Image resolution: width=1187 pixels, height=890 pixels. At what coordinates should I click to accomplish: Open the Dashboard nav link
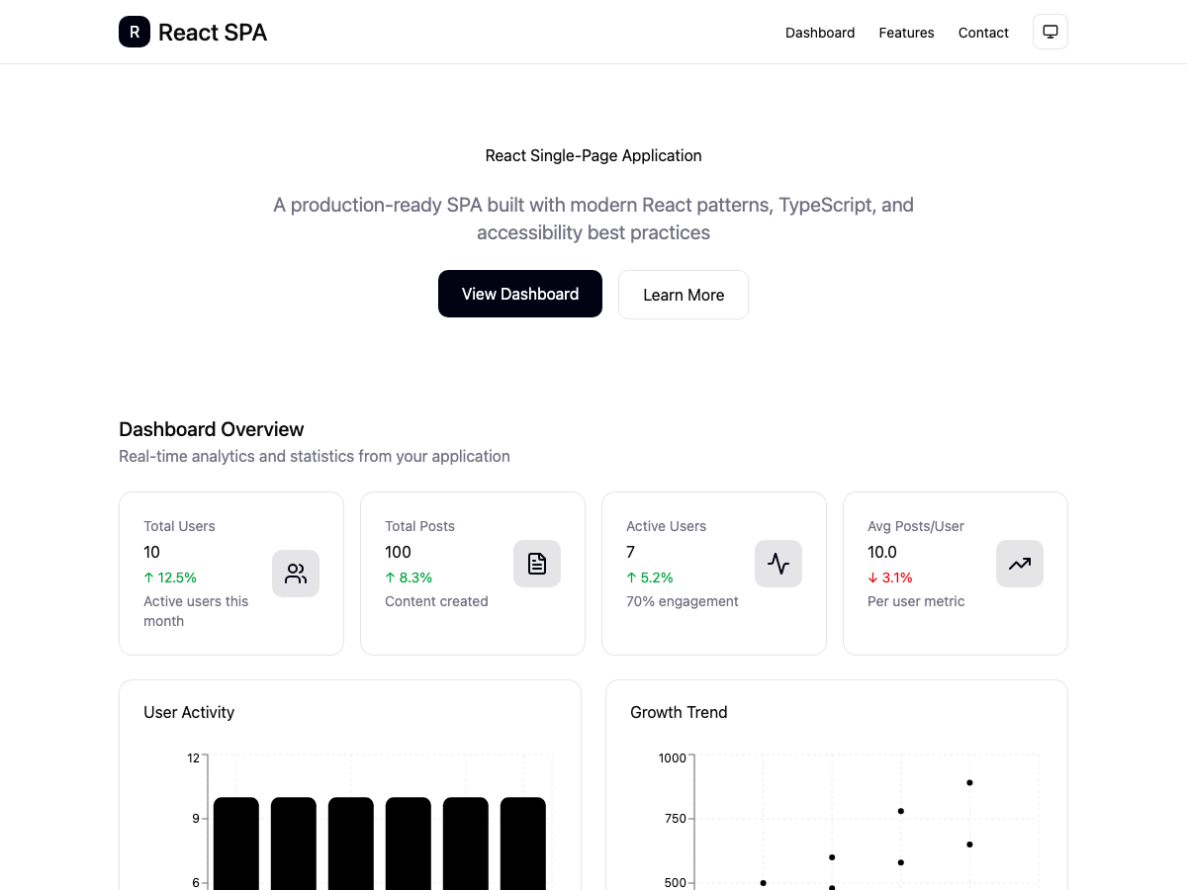pyautogui.click(x=820, y=33)
